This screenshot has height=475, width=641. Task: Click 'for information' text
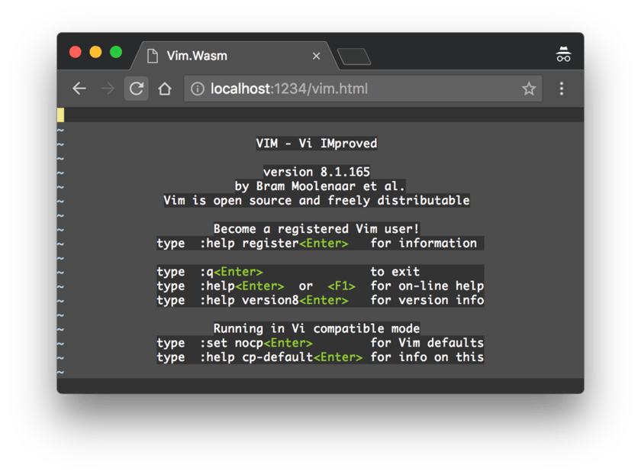[424, 243]
